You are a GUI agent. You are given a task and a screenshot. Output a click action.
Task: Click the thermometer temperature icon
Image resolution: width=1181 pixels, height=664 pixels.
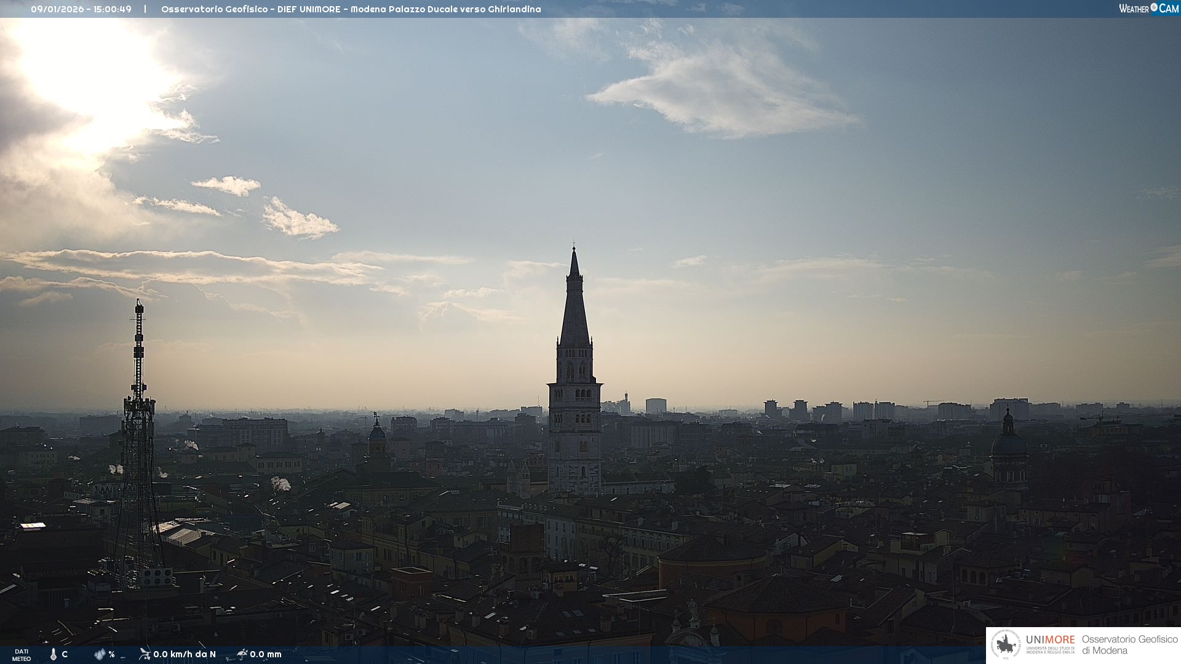click(x=54, y=654)
